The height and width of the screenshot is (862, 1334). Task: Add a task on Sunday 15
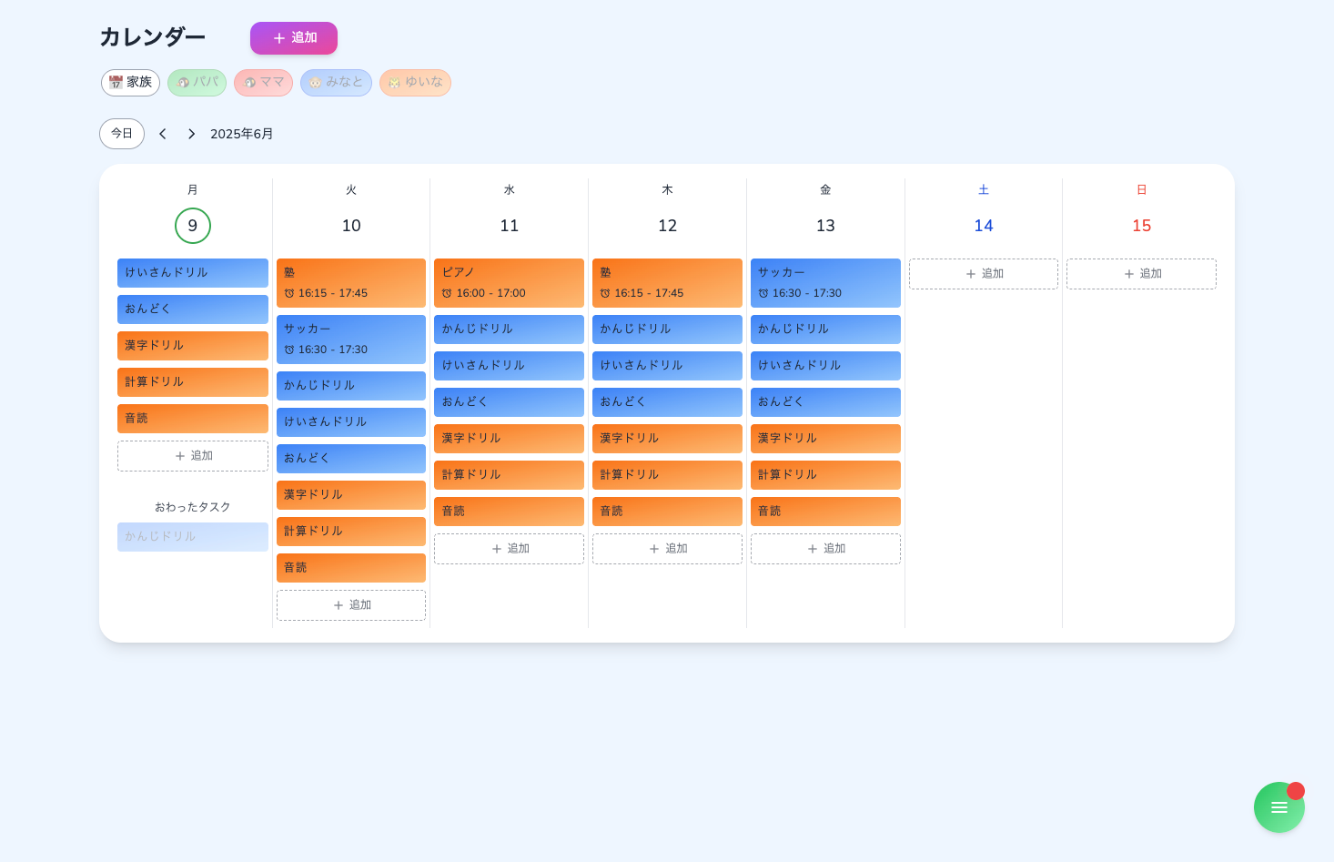pyautogui.click(x=1141, y=274)
